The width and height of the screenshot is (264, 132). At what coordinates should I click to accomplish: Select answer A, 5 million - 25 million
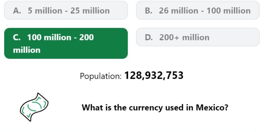(x=66, y=10)
